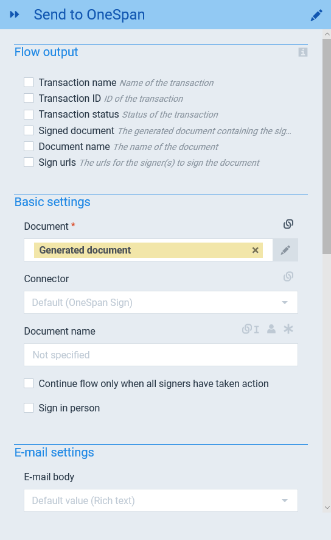The image size is (331, 540).
Task: Open the Connector dropdown
Action: pyautogui.click(x=161, y=302)
